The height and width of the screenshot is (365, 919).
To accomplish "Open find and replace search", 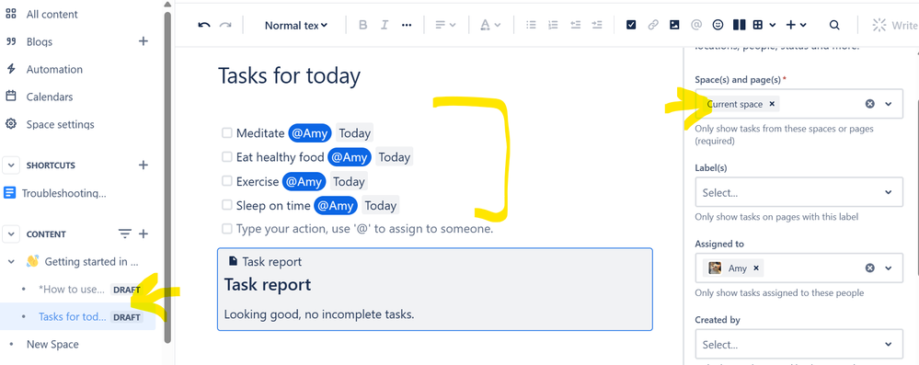I will (834, 25).
